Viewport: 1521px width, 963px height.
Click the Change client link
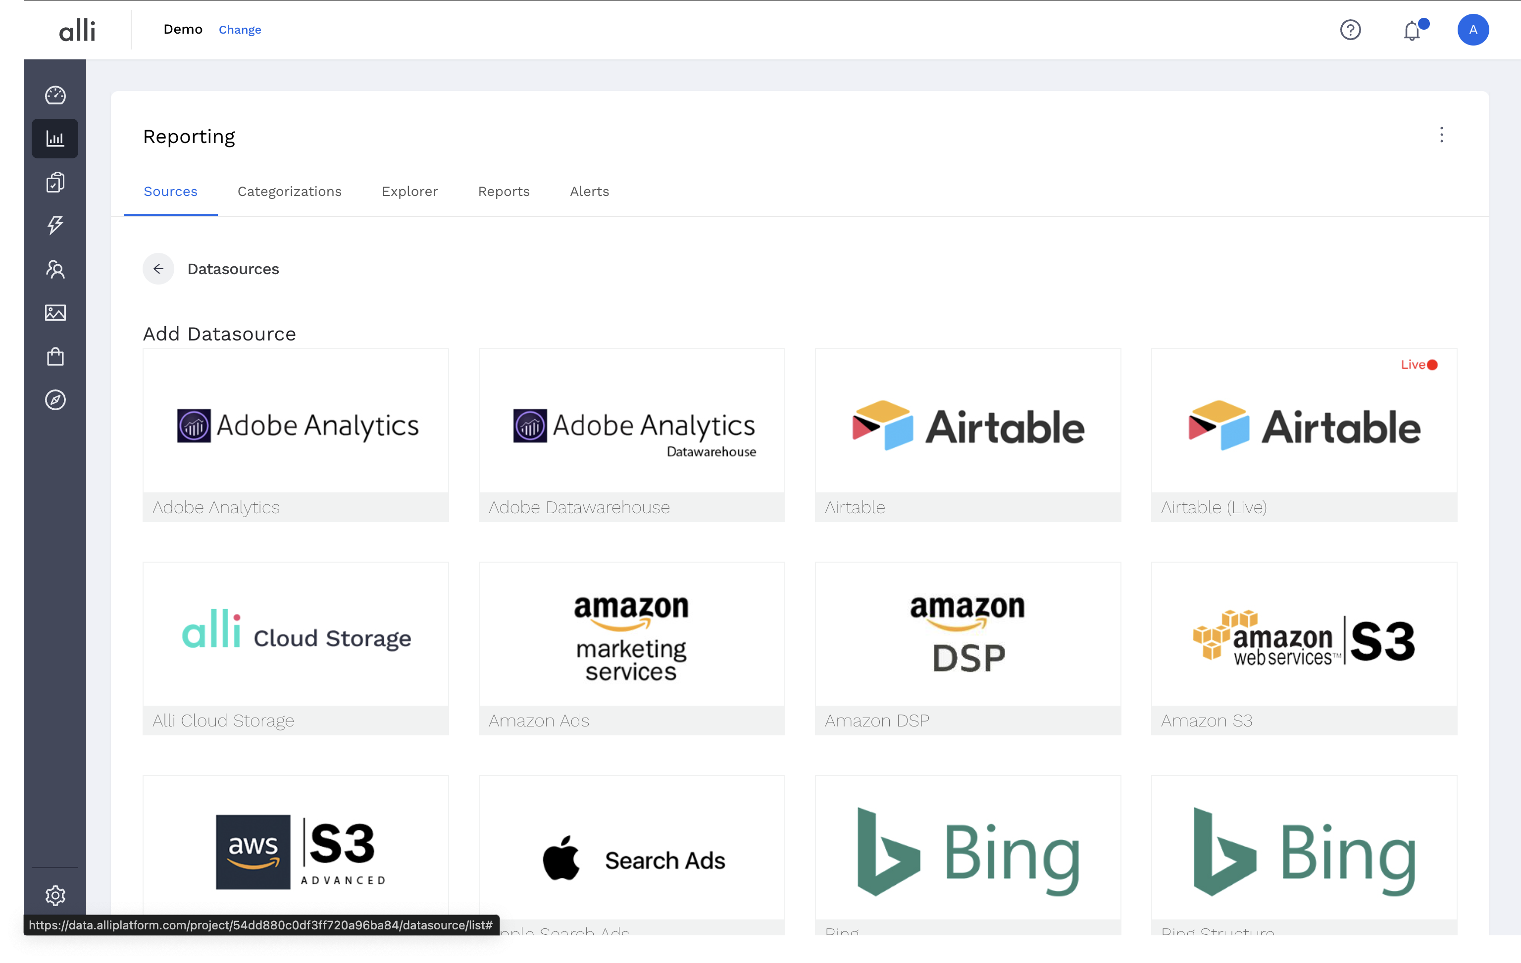240,30
